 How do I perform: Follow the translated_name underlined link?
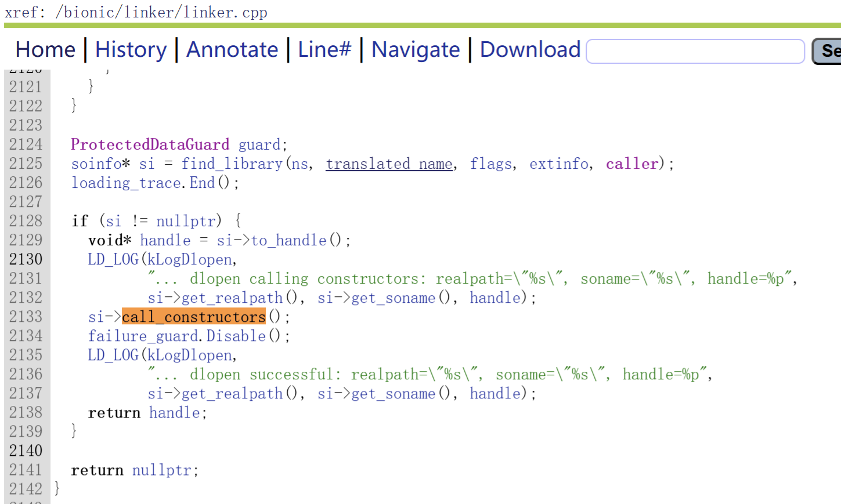(x=389, y=164)
